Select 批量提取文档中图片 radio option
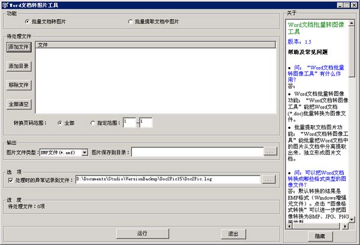Viewport: 360px width, 245px height. click(x=130, y=22)
